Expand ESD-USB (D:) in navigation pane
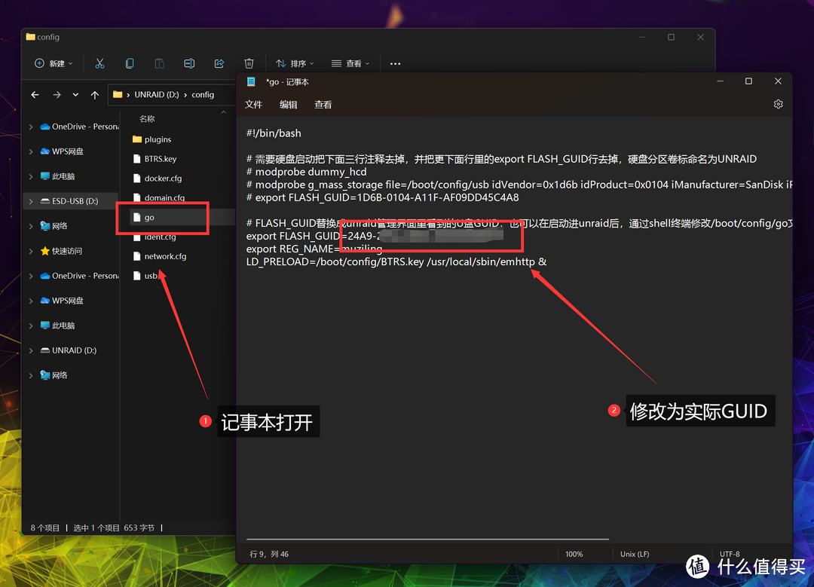Image resolution: width=814 pixels, height=587 pixels. [x=31, y=201]
